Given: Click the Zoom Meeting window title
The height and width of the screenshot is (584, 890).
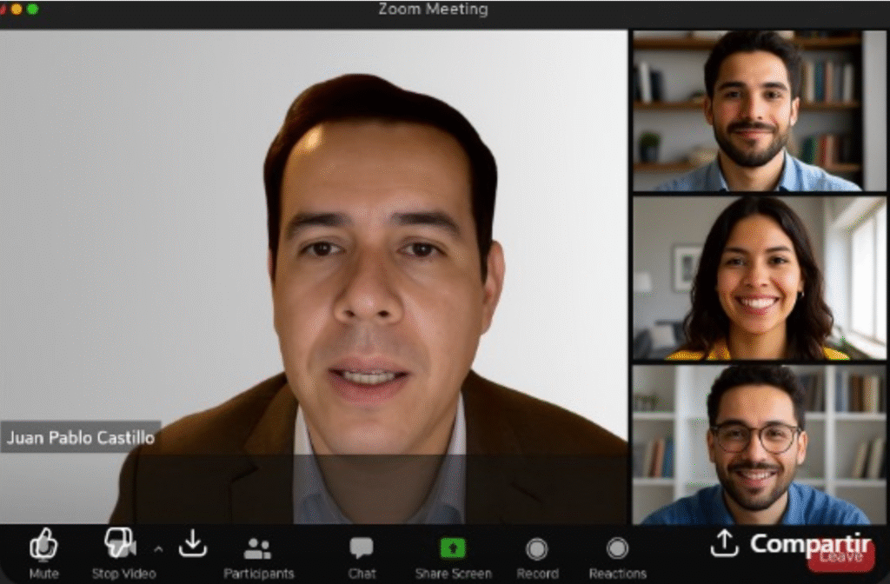Looking at the screenshot, I should coord(433,10).
